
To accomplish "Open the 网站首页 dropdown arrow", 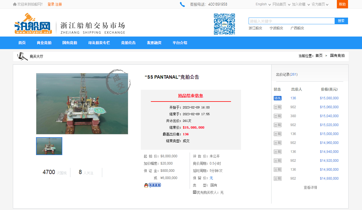I will click(x=289, y=4).
